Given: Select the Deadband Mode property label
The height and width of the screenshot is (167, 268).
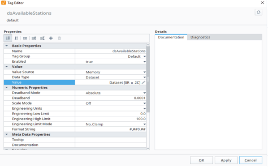Looking at the screenshot, I should click(x=26, y=93).
